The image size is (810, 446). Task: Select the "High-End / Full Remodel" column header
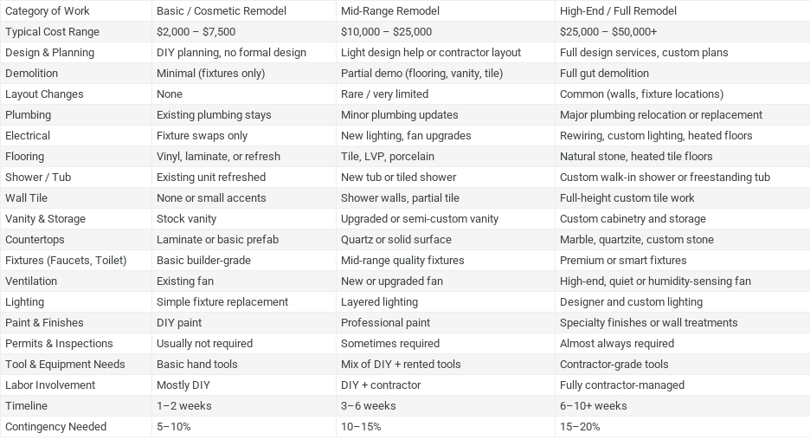618,11
